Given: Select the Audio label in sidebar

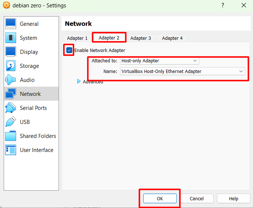Looking at the screenshot, I should 27,80.
